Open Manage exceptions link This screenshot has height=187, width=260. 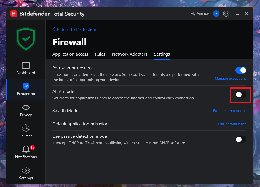tap(230, 78)
